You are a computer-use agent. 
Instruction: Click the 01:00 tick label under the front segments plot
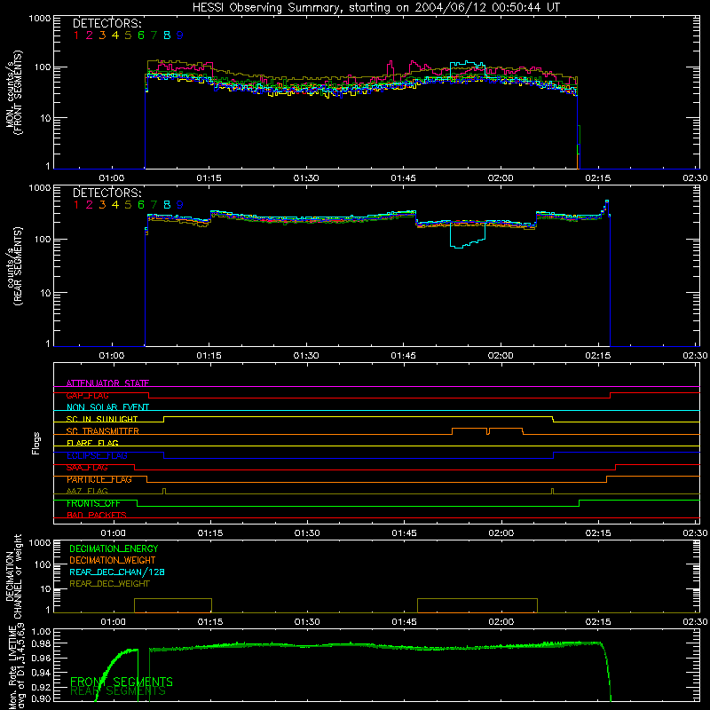pyautogui.click(x=112, y=178)
